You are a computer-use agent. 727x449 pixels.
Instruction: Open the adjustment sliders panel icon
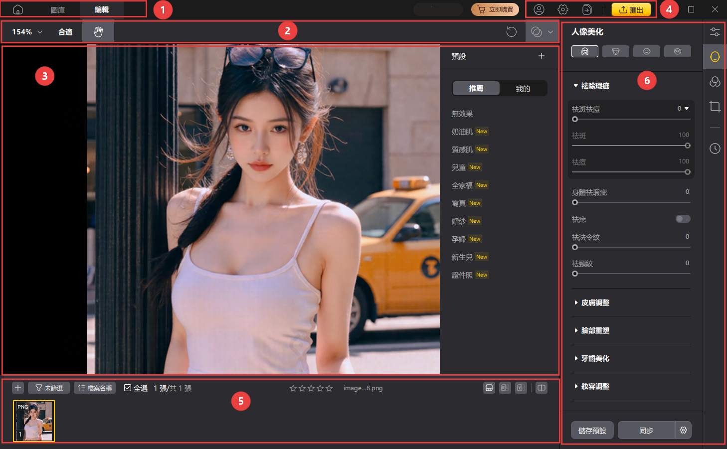715,32
